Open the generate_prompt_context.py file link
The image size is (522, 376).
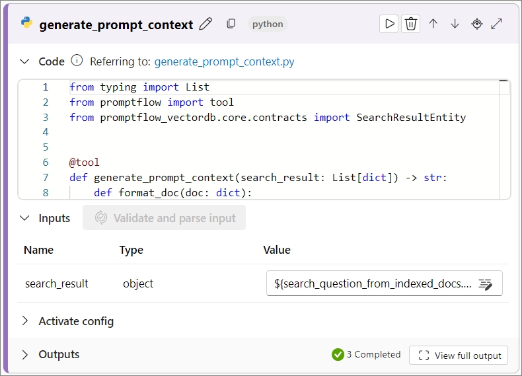(x=224, y=61)
